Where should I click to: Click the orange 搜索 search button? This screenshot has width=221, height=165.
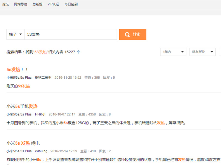point(133,34)
